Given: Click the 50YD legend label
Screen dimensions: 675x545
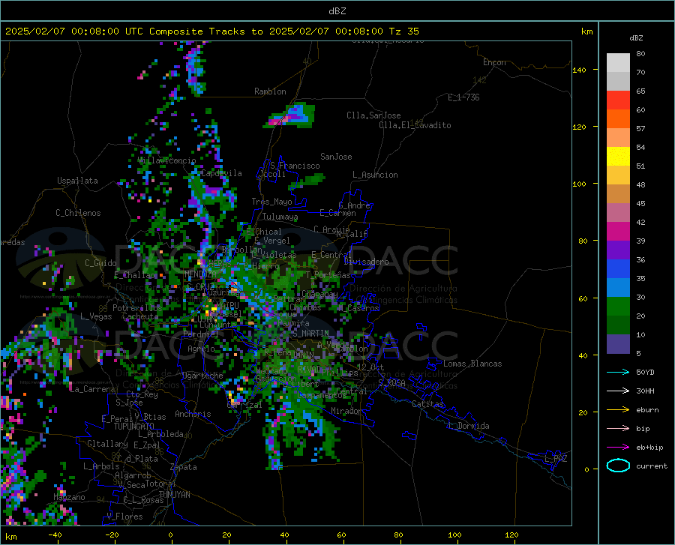Looking at the screenshot, I should 645,372.
